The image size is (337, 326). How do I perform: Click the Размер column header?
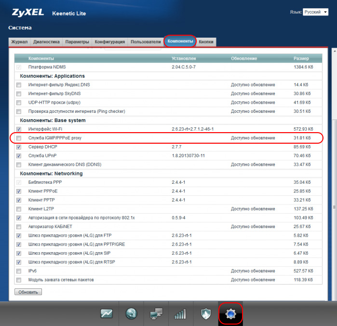[x=301, y=58]
